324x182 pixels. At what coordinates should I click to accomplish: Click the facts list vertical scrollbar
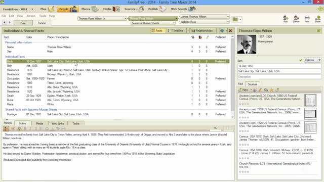[232, 76]
